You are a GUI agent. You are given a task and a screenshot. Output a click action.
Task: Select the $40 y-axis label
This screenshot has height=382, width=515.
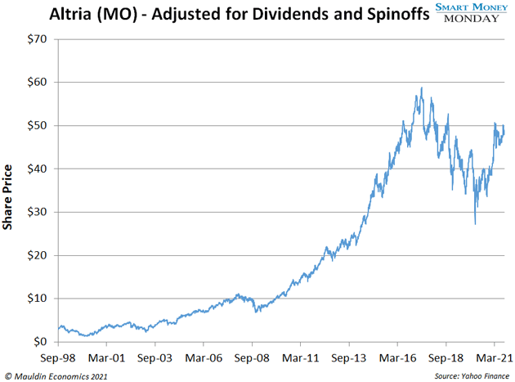tap(37, 169)
